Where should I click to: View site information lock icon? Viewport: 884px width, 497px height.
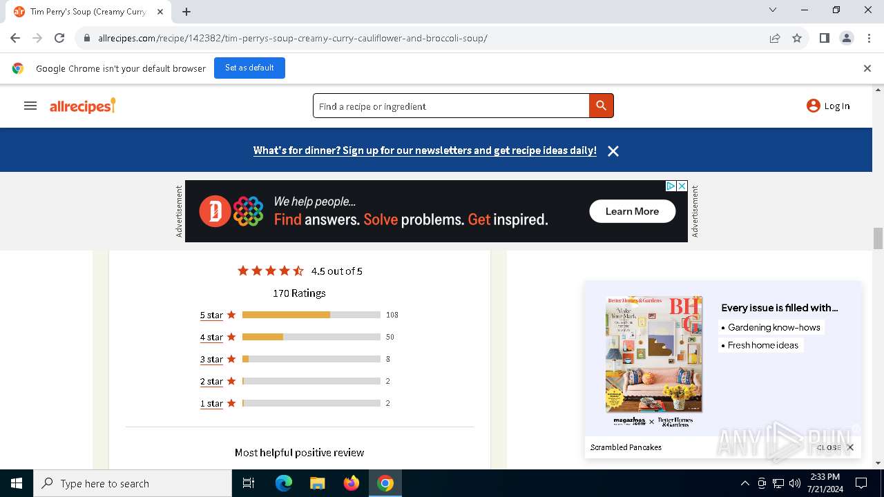[87, 38]
